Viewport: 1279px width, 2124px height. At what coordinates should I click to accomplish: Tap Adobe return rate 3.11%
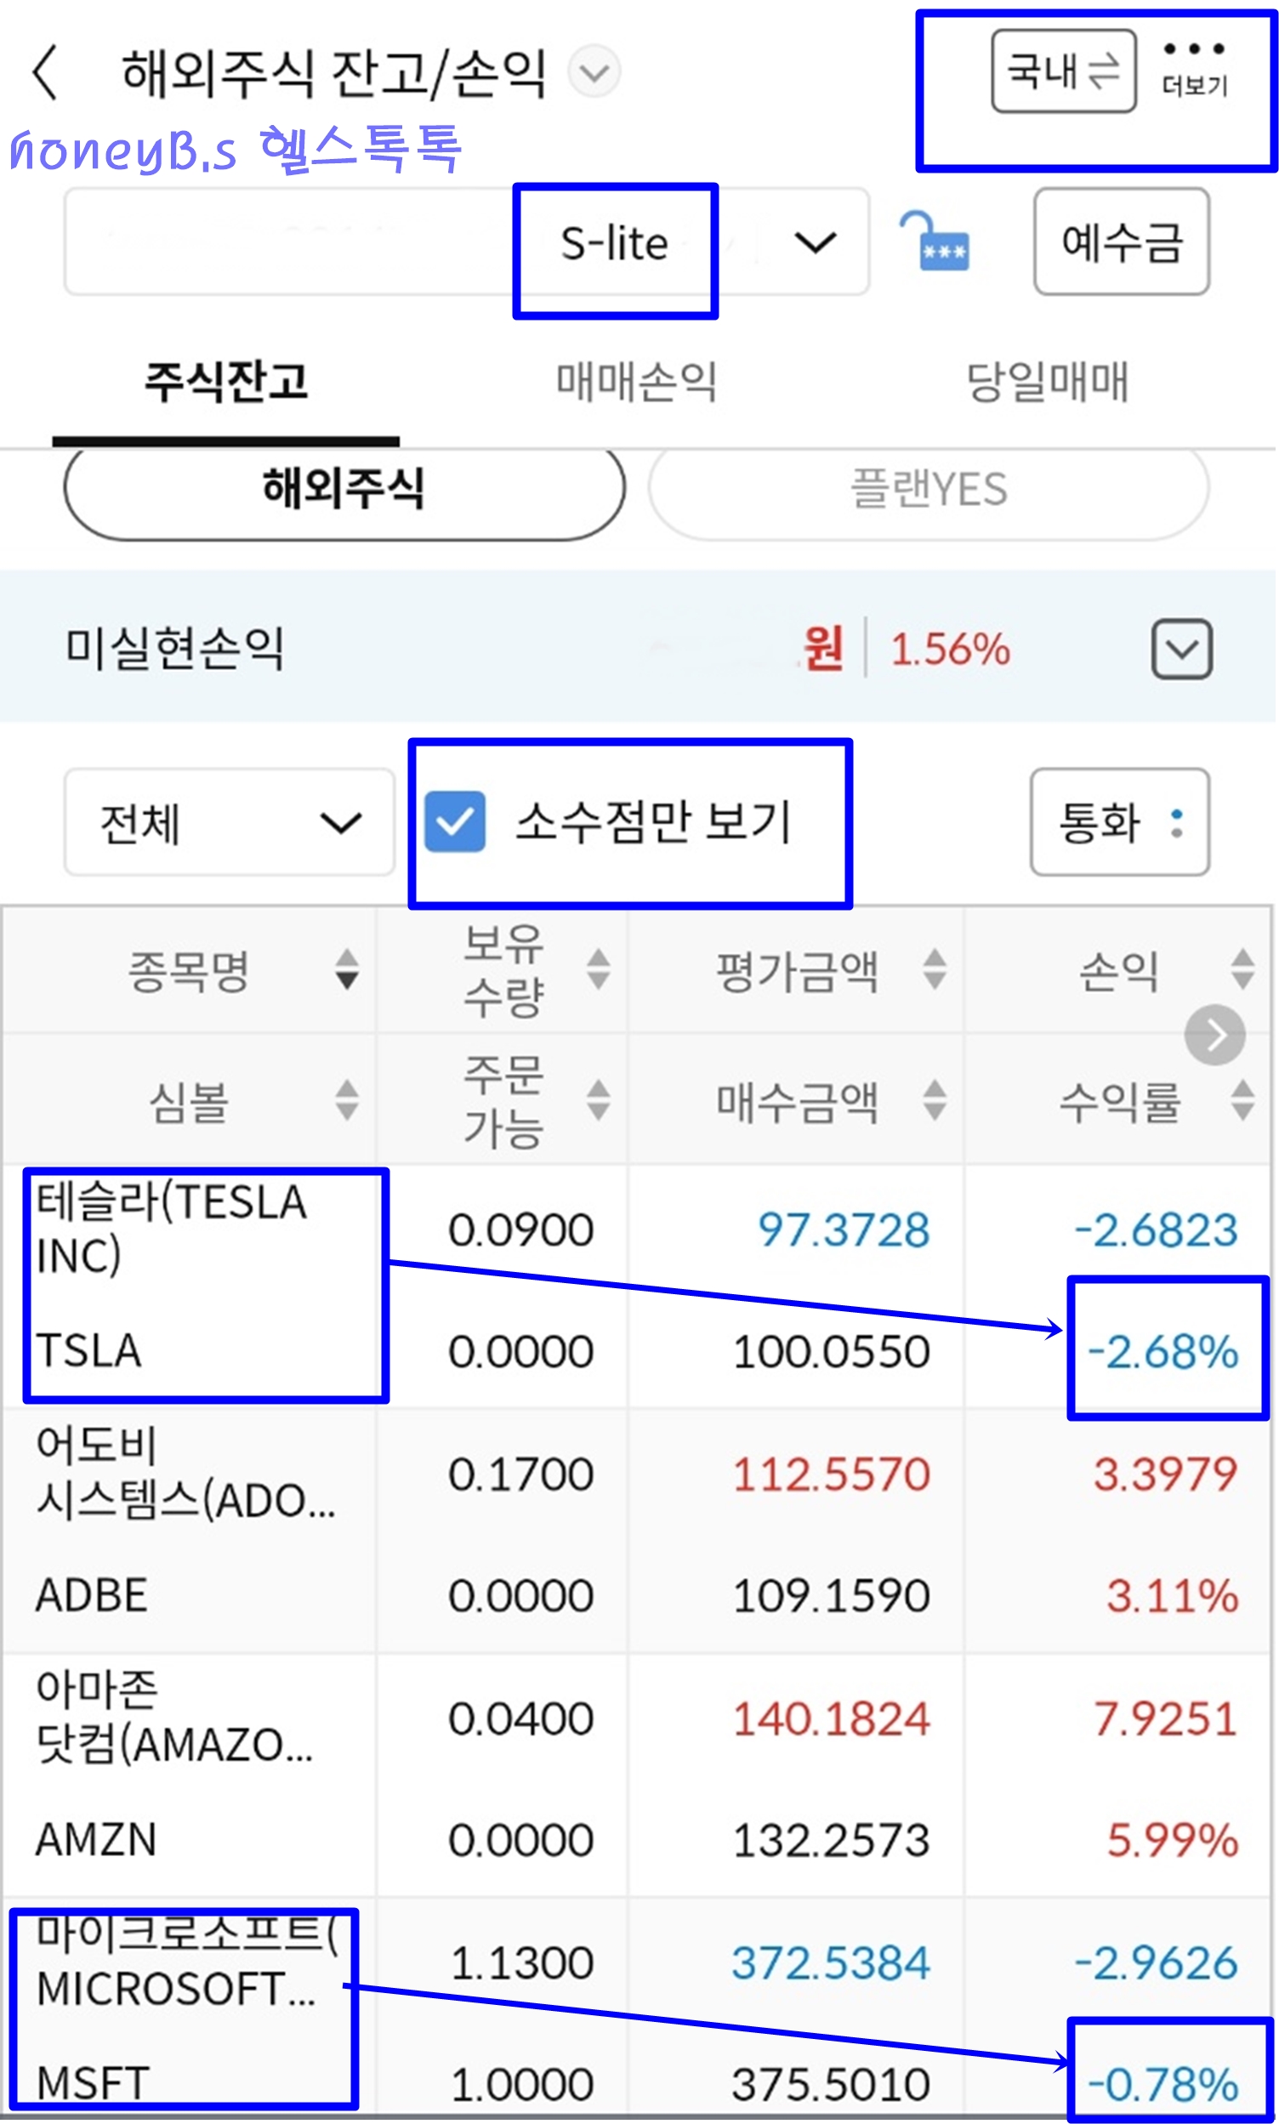tap(1174, 1597)
